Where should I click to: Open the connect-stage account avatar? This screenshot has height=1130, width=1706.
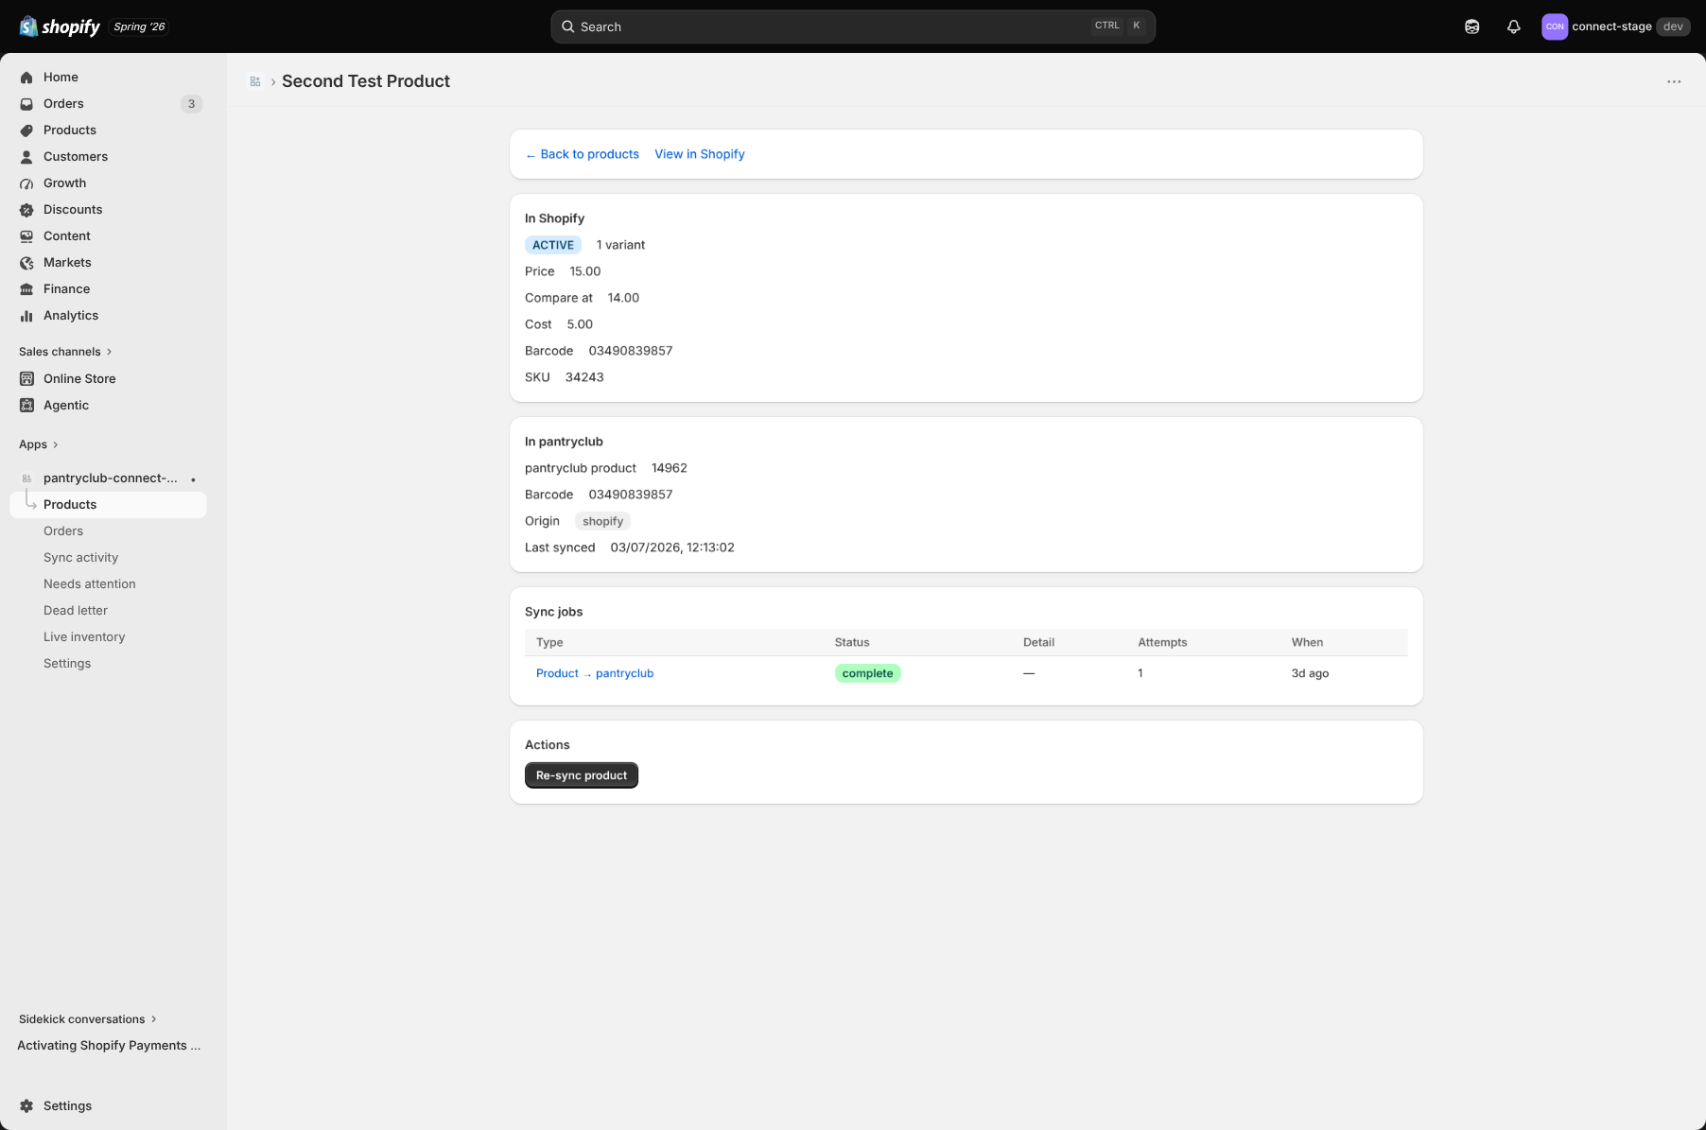point(1555,26)
